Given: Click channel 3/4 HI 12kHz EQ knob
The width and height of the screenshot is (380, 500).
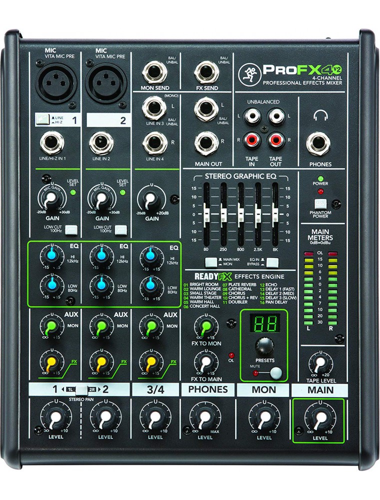Looking at the screenshot, I should tap(151, 256).
